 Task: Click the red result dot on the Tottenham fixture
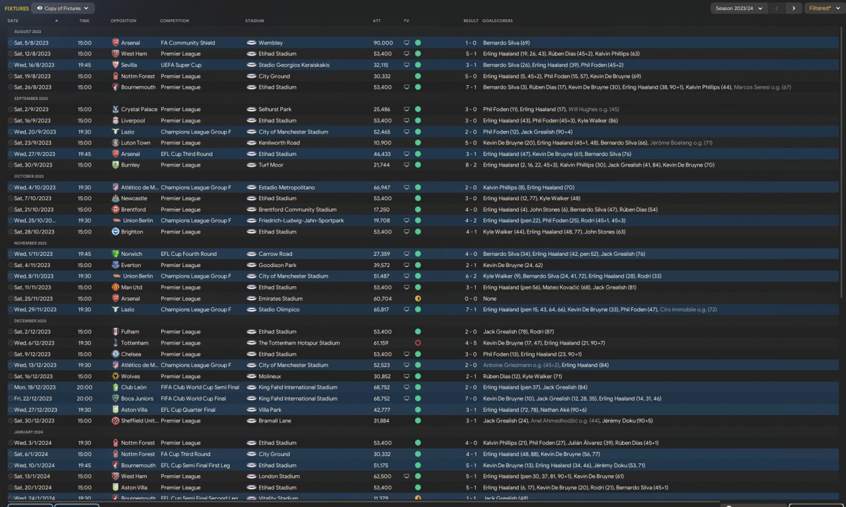[418, 343]
